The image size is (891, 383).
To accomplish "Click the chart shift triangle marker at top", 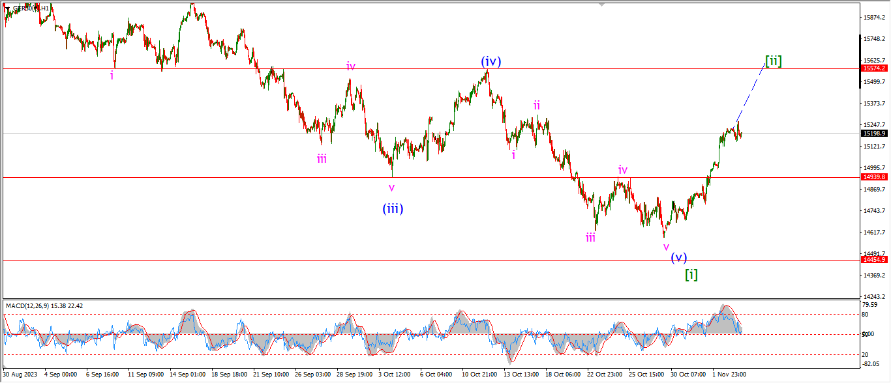I will [601, 5].
